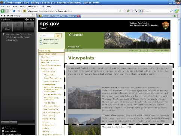Viewport: 181px width, 136px height.
Task: Switch to the Yosemite National Park tab
Action: click(x=58, y=16)
